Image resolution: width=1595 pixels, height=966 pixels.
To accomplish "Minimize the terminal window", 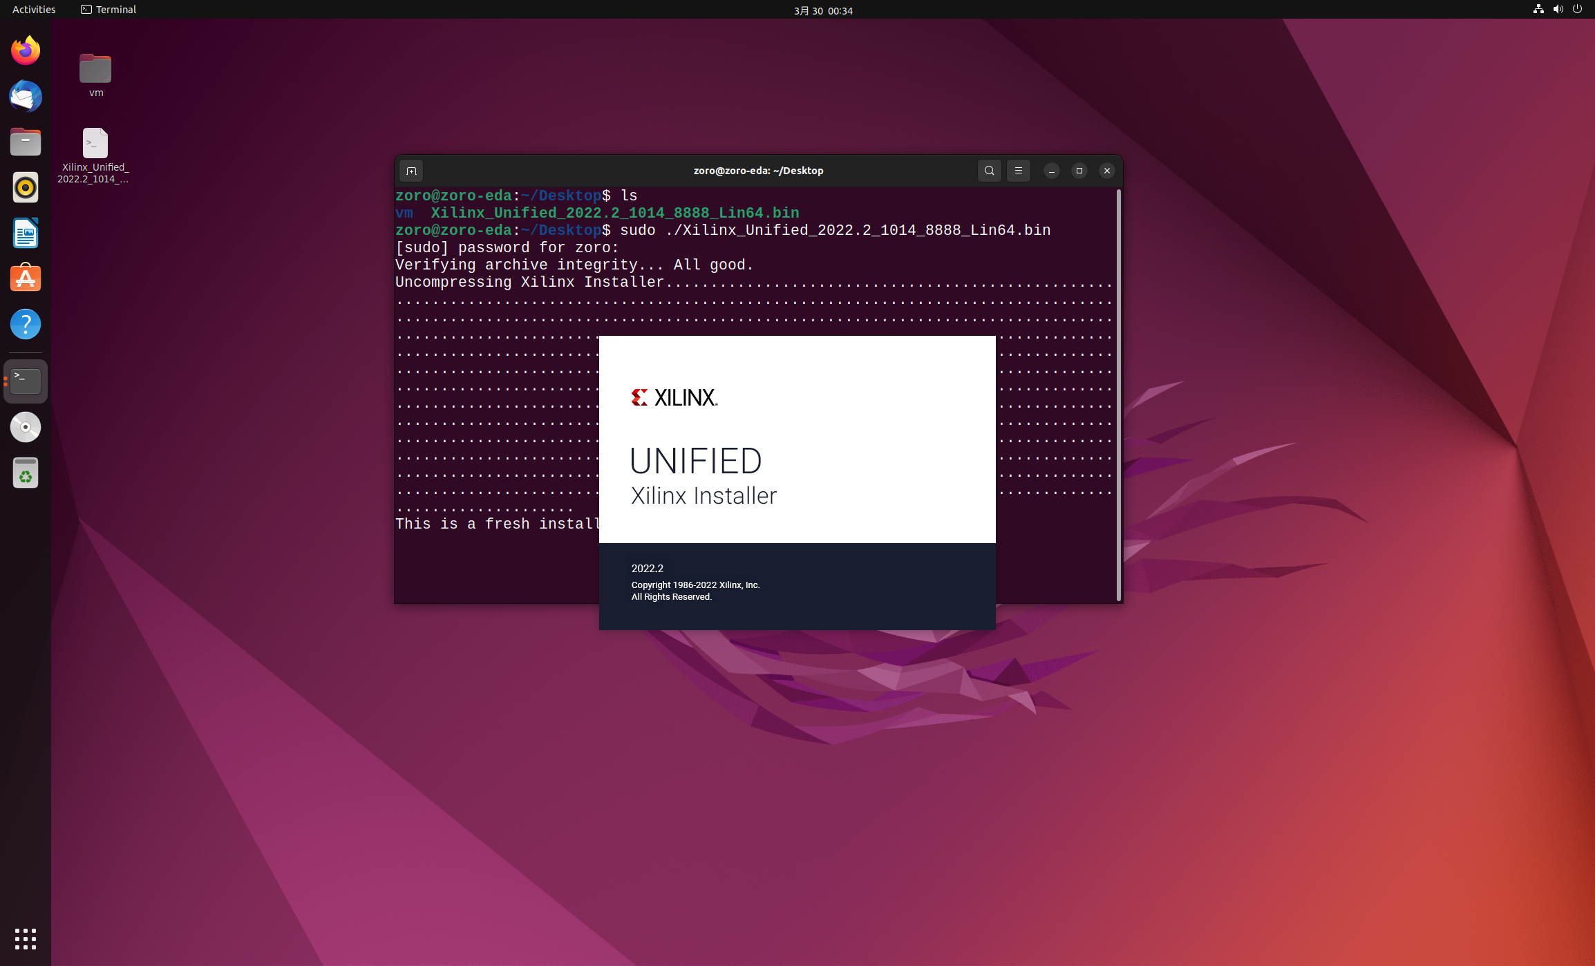I will (x=1052, y=171).
